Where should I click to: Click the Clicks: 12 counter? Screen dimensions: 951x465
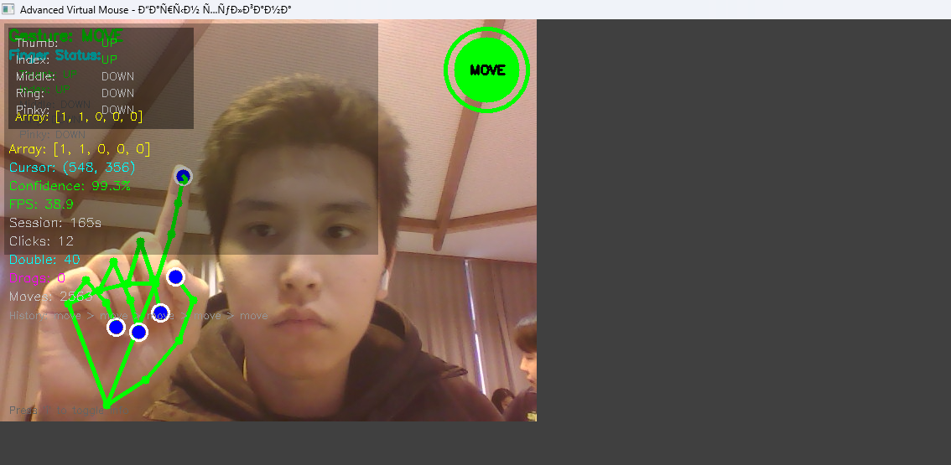coord(41,241)
